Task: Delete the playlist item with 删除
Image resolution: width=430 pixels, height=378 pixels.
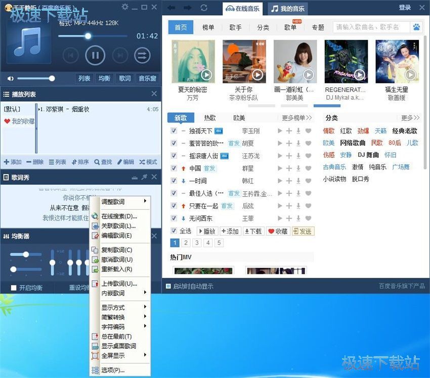Action: 35,162
